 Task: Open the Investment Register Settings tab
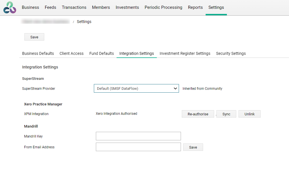(185, 53)
